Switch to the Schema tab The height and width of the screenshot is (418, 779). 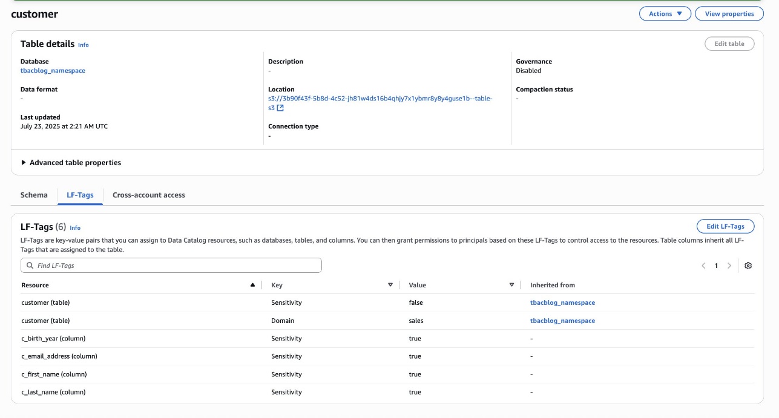pos(34,195)
